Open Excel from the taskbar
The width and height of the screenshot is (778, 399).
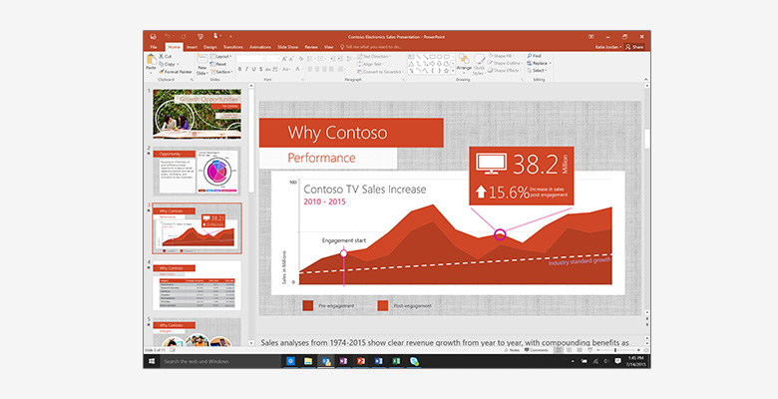pos(396,361)
